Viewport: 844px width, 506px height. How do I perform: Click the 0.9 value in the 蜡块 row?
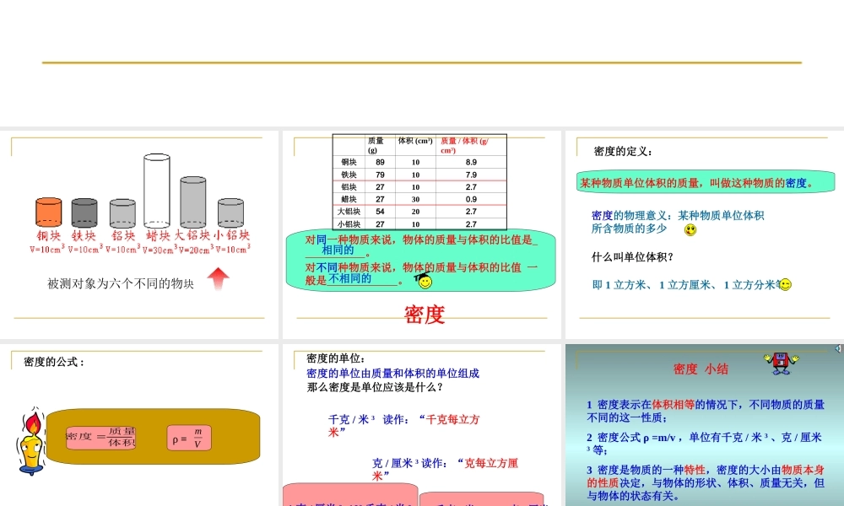pyautogui.click(x=471, y=199)
